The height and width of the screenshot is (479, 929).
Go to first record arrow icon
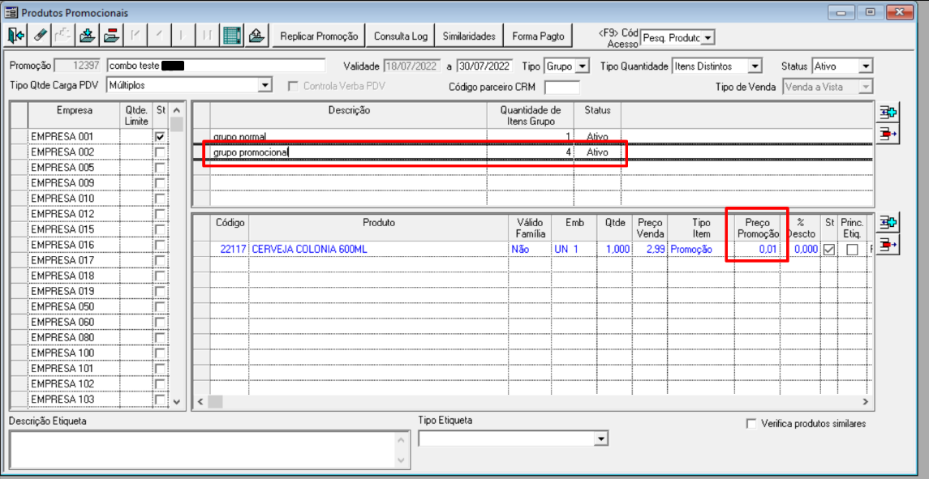135,36
